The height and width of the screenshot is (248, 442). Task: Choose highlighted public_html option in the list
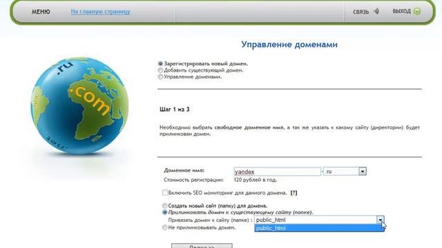[x=319, y=228]
